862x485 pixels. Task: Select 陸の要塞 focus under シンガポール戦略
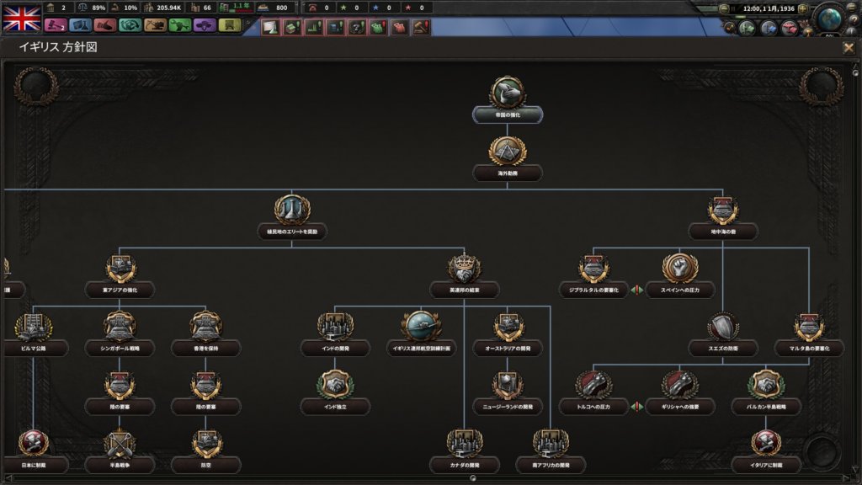[120, 392]
